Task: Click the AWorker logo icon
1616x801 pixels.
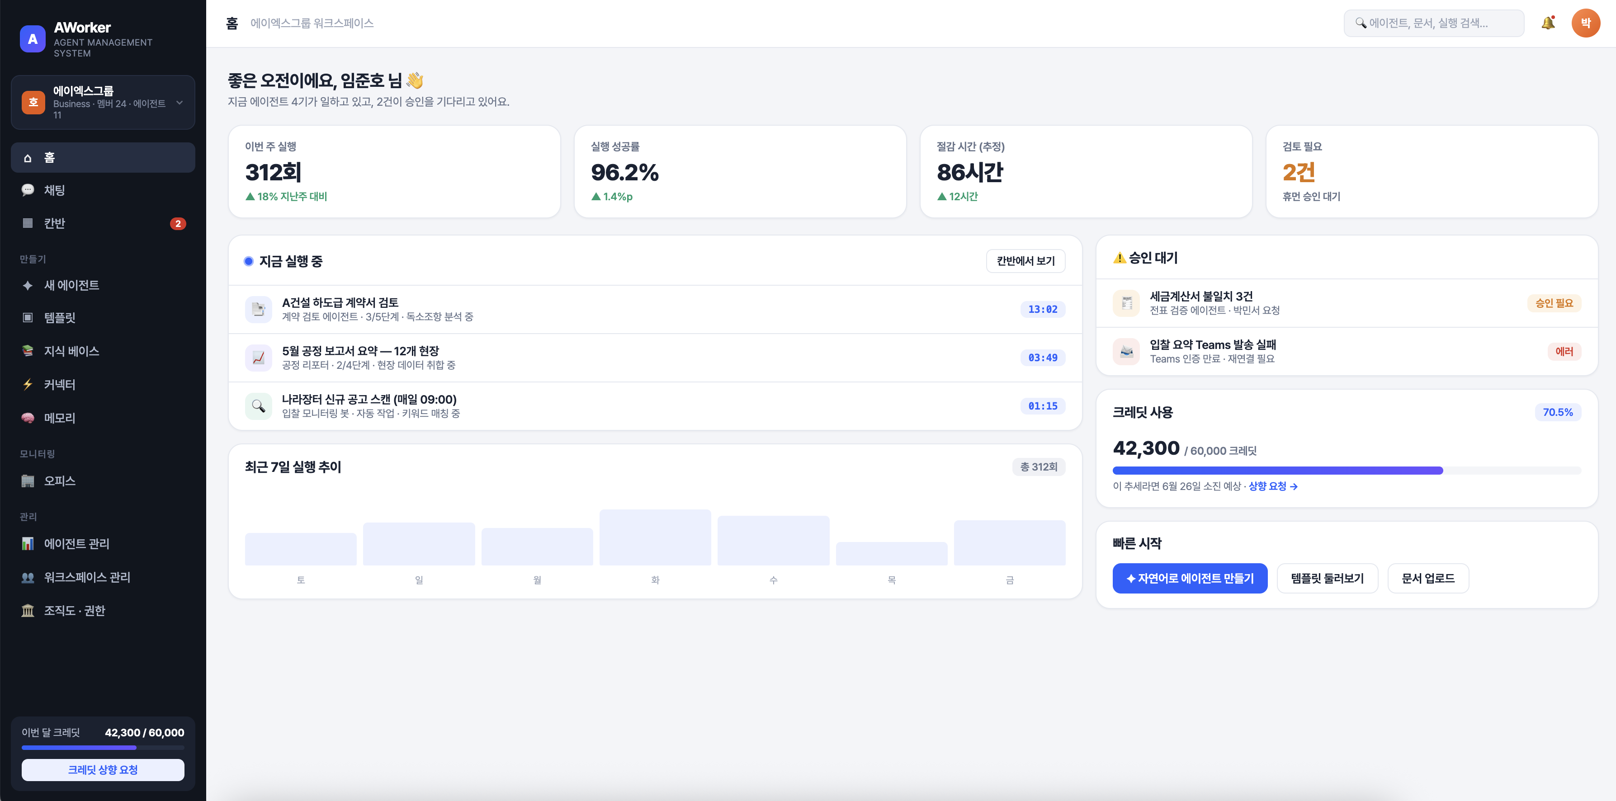Action: (x=33, y=39)
